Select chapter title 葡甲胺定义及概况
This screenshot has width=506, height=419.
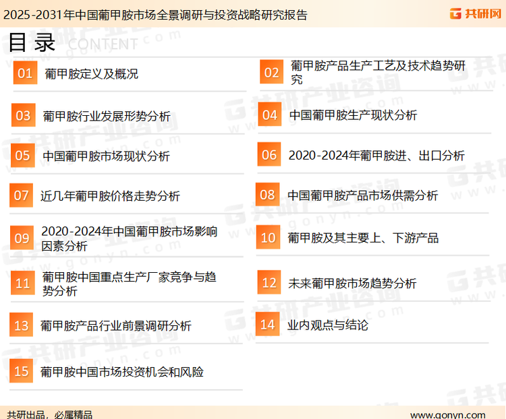91,74
